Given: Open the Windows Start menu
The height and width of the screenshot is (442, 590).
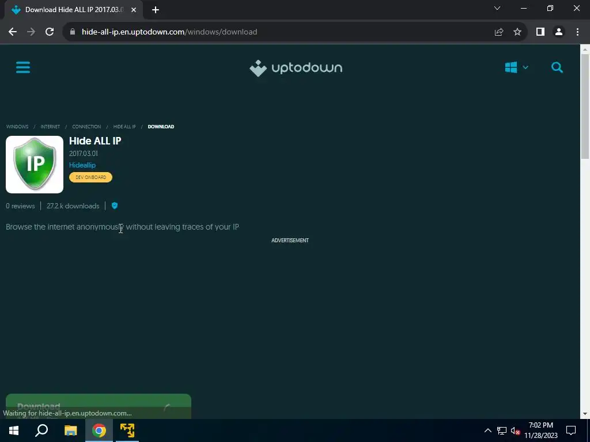Looking at the screenshot, I should click(14, 430).
